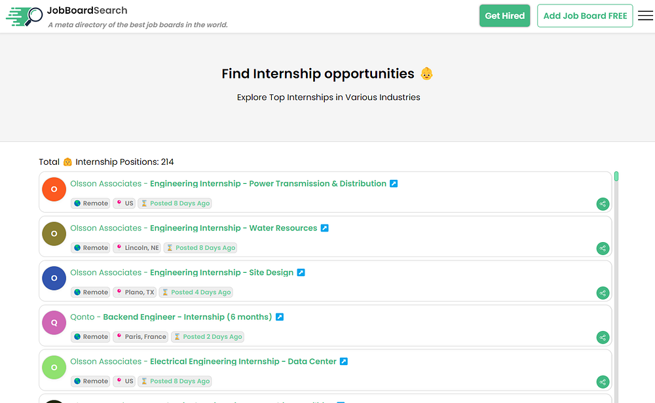The width and height of the screenshot is (655, 403).
Task: Click the Qonto purple Q avatar
Action: (54, 323)
